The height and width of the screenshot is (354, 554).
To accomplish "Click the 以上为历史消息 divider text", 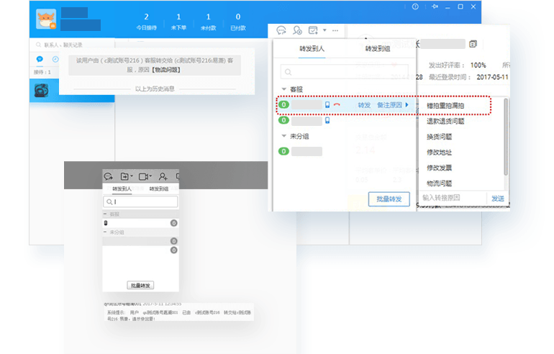I will [155, 88].
